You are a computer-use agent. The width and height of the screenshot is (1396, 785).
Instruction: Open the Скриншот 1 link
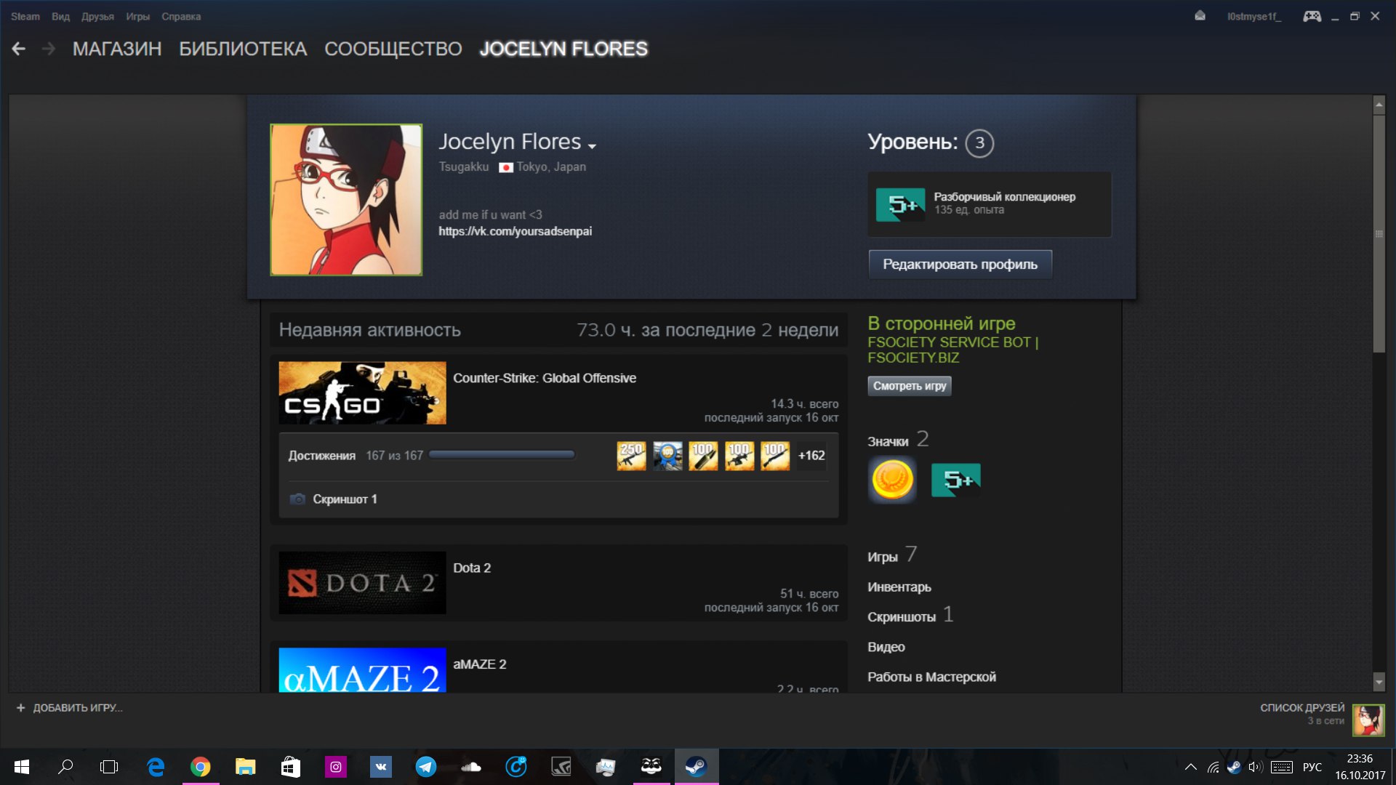pos(345,499)
